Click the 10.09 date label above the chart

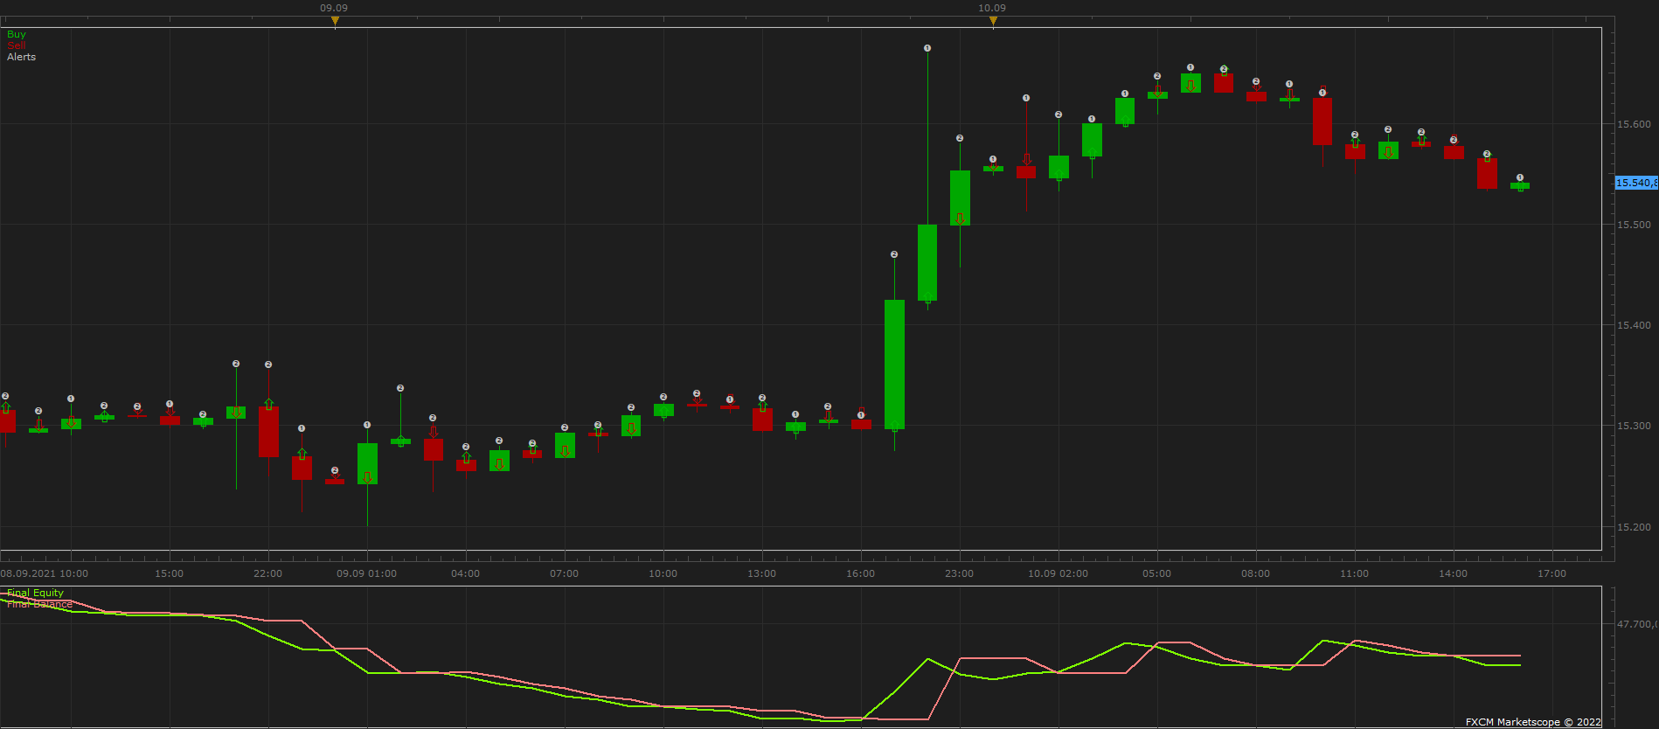coord(992,8)
